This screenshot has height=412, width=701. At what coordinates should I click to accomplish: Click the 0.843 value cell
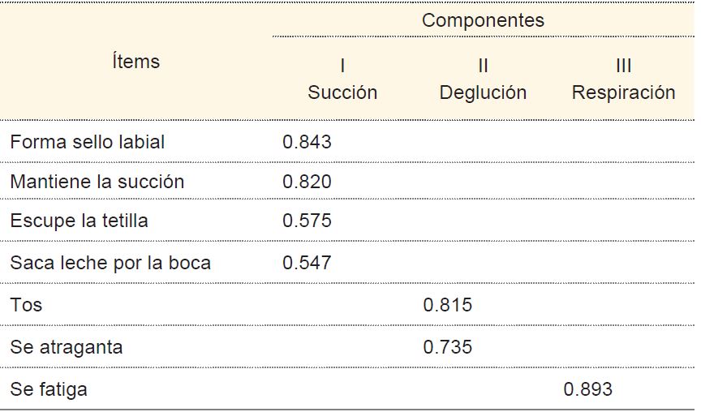click(x=307, y=142)
